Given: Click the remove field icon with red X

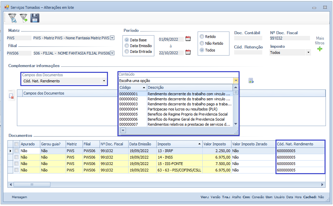Looking at the screenshot, I should tap(12, 96).
